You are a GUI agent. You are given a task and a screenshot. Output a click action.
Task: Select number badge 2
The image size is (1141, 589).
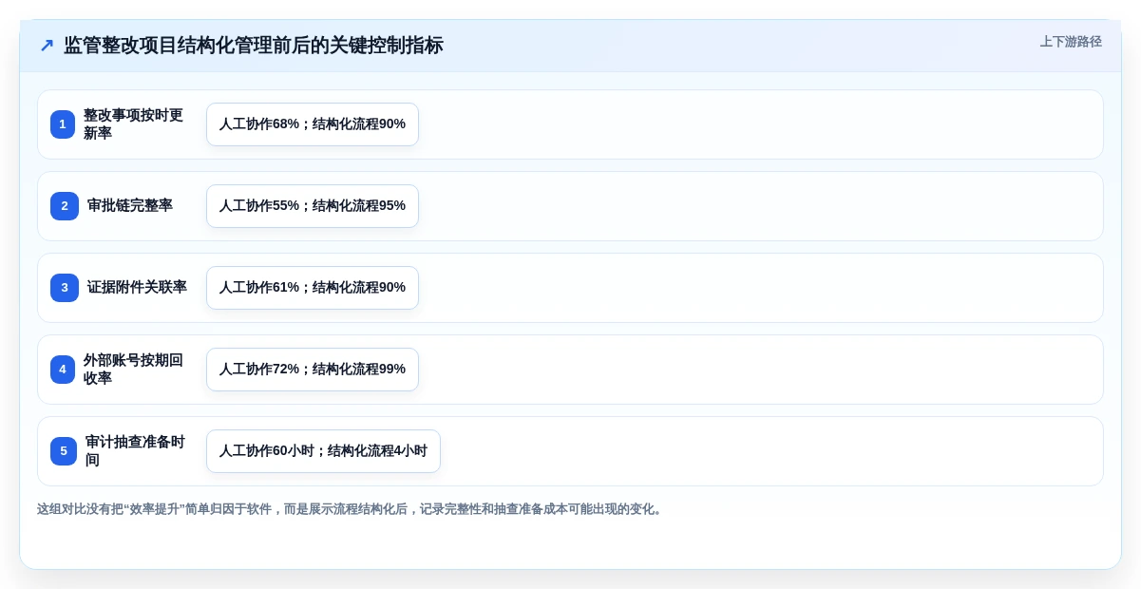[65, 206]
